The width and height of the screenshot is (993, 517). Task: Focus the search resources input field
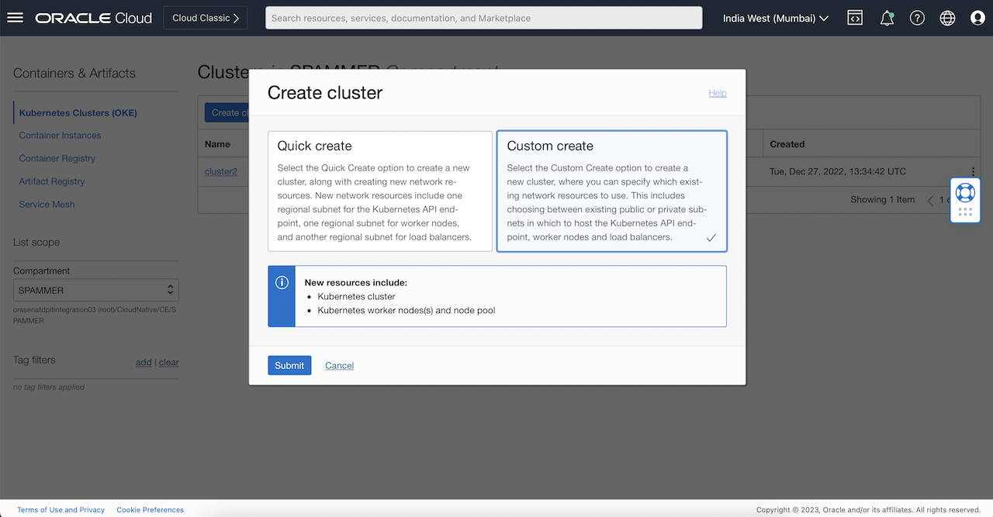[483, 18]
